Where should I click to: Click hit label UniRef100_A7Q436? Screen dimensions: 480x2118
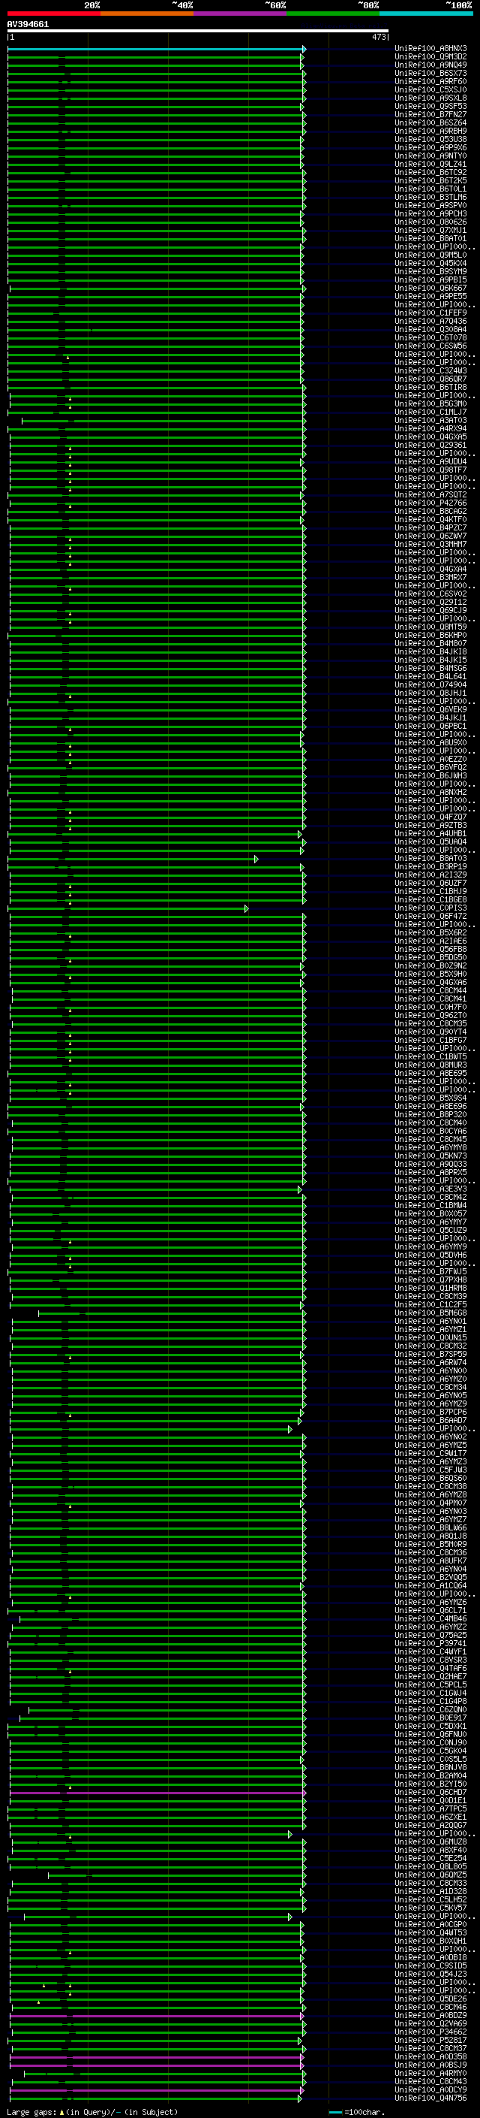(x=430, y=321)
